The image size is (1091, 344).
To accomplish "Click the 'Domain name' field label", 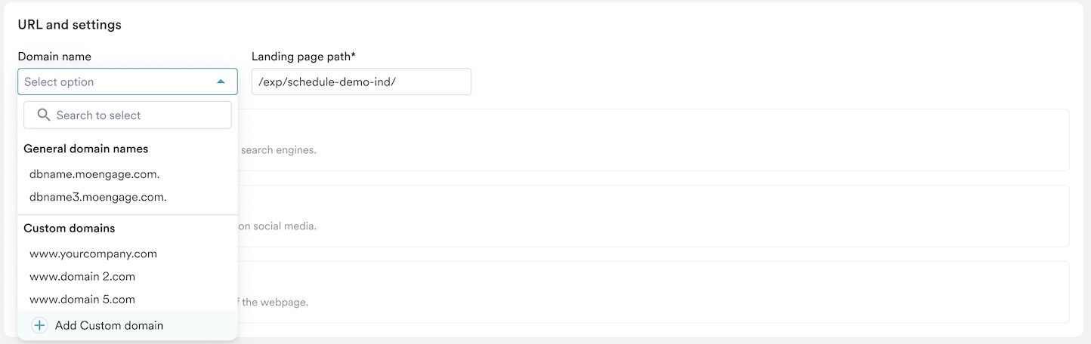I will point(54,57).
